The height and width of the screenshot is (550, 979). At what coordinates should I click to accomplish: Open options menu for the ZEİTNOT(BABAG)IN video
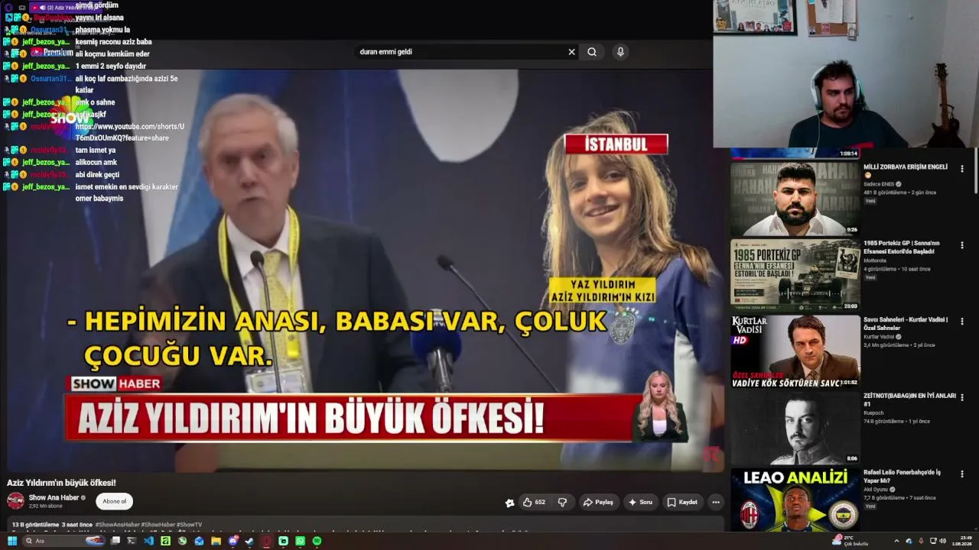[962, 398]
